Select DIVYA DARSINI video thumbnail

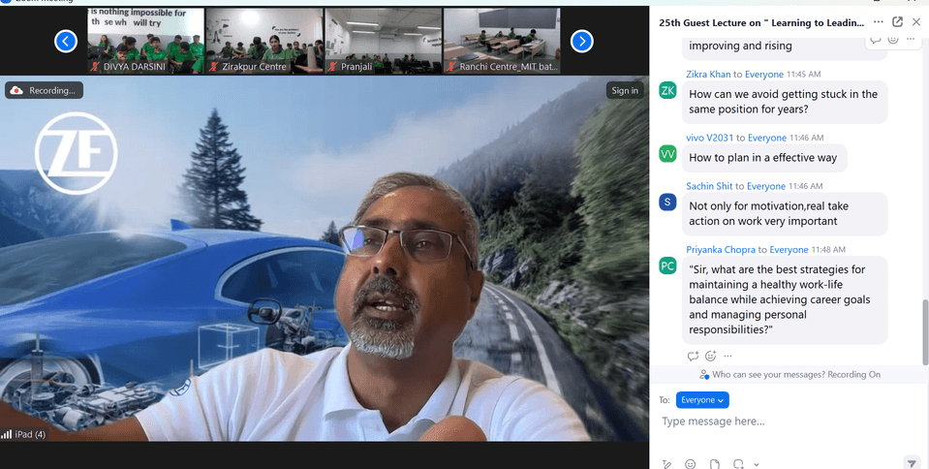tap(145, 41)
